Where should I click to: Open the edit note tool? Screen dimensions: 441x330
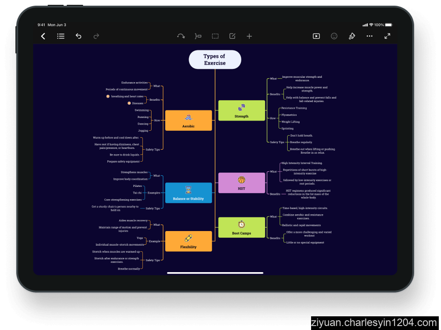tap(232, 36)
